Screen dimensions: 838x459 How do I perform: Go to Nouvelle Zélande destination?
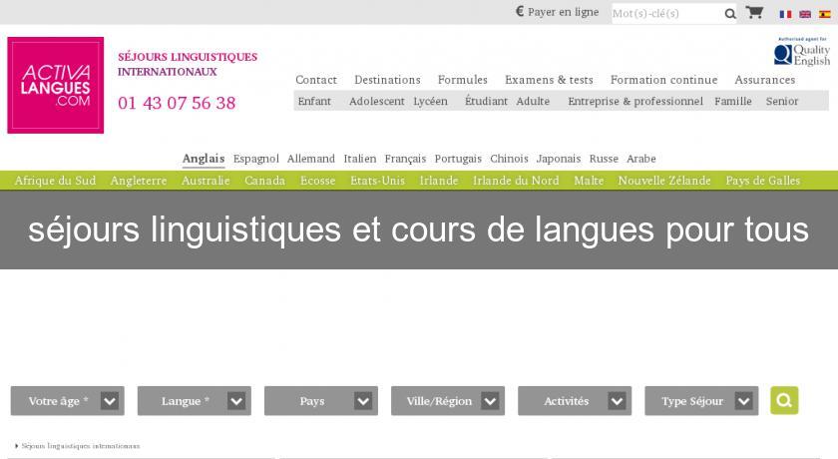click(664, 181)
